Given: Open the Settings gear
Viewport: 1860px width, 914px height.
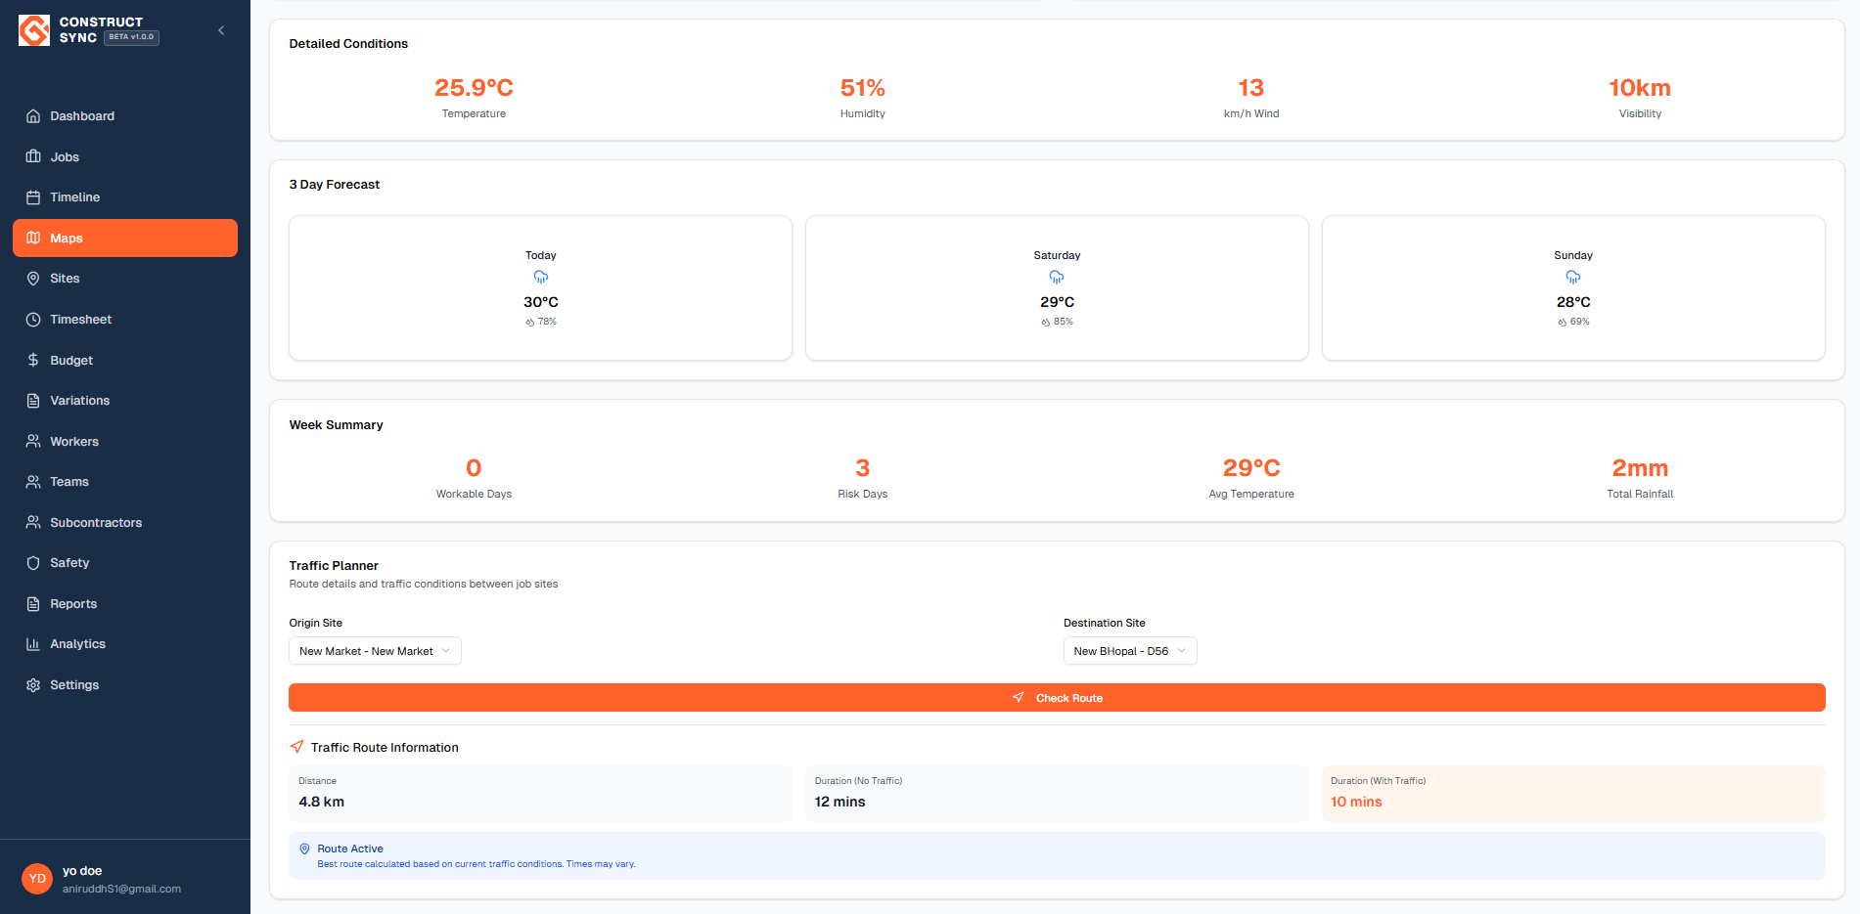Looking at the screenshot, I should tap(34, 684).
